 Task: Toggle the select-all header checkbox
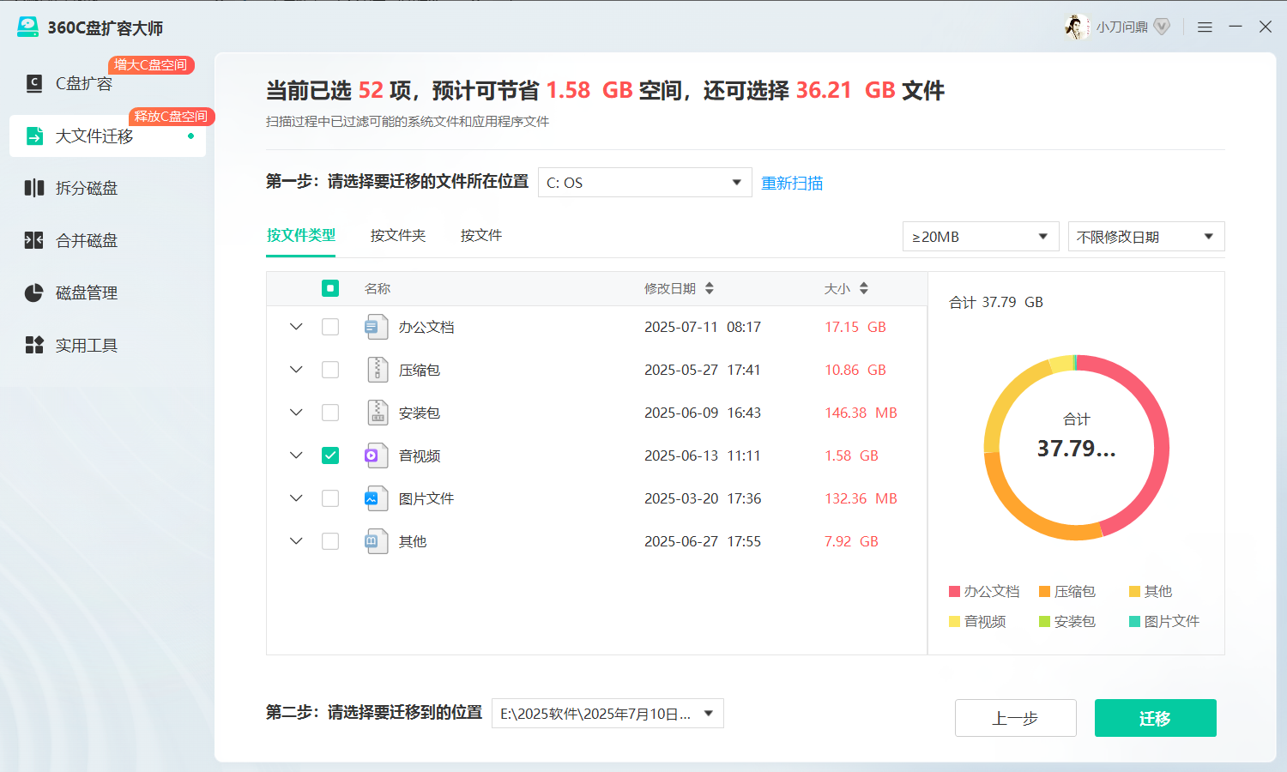[x=330, y=289]
